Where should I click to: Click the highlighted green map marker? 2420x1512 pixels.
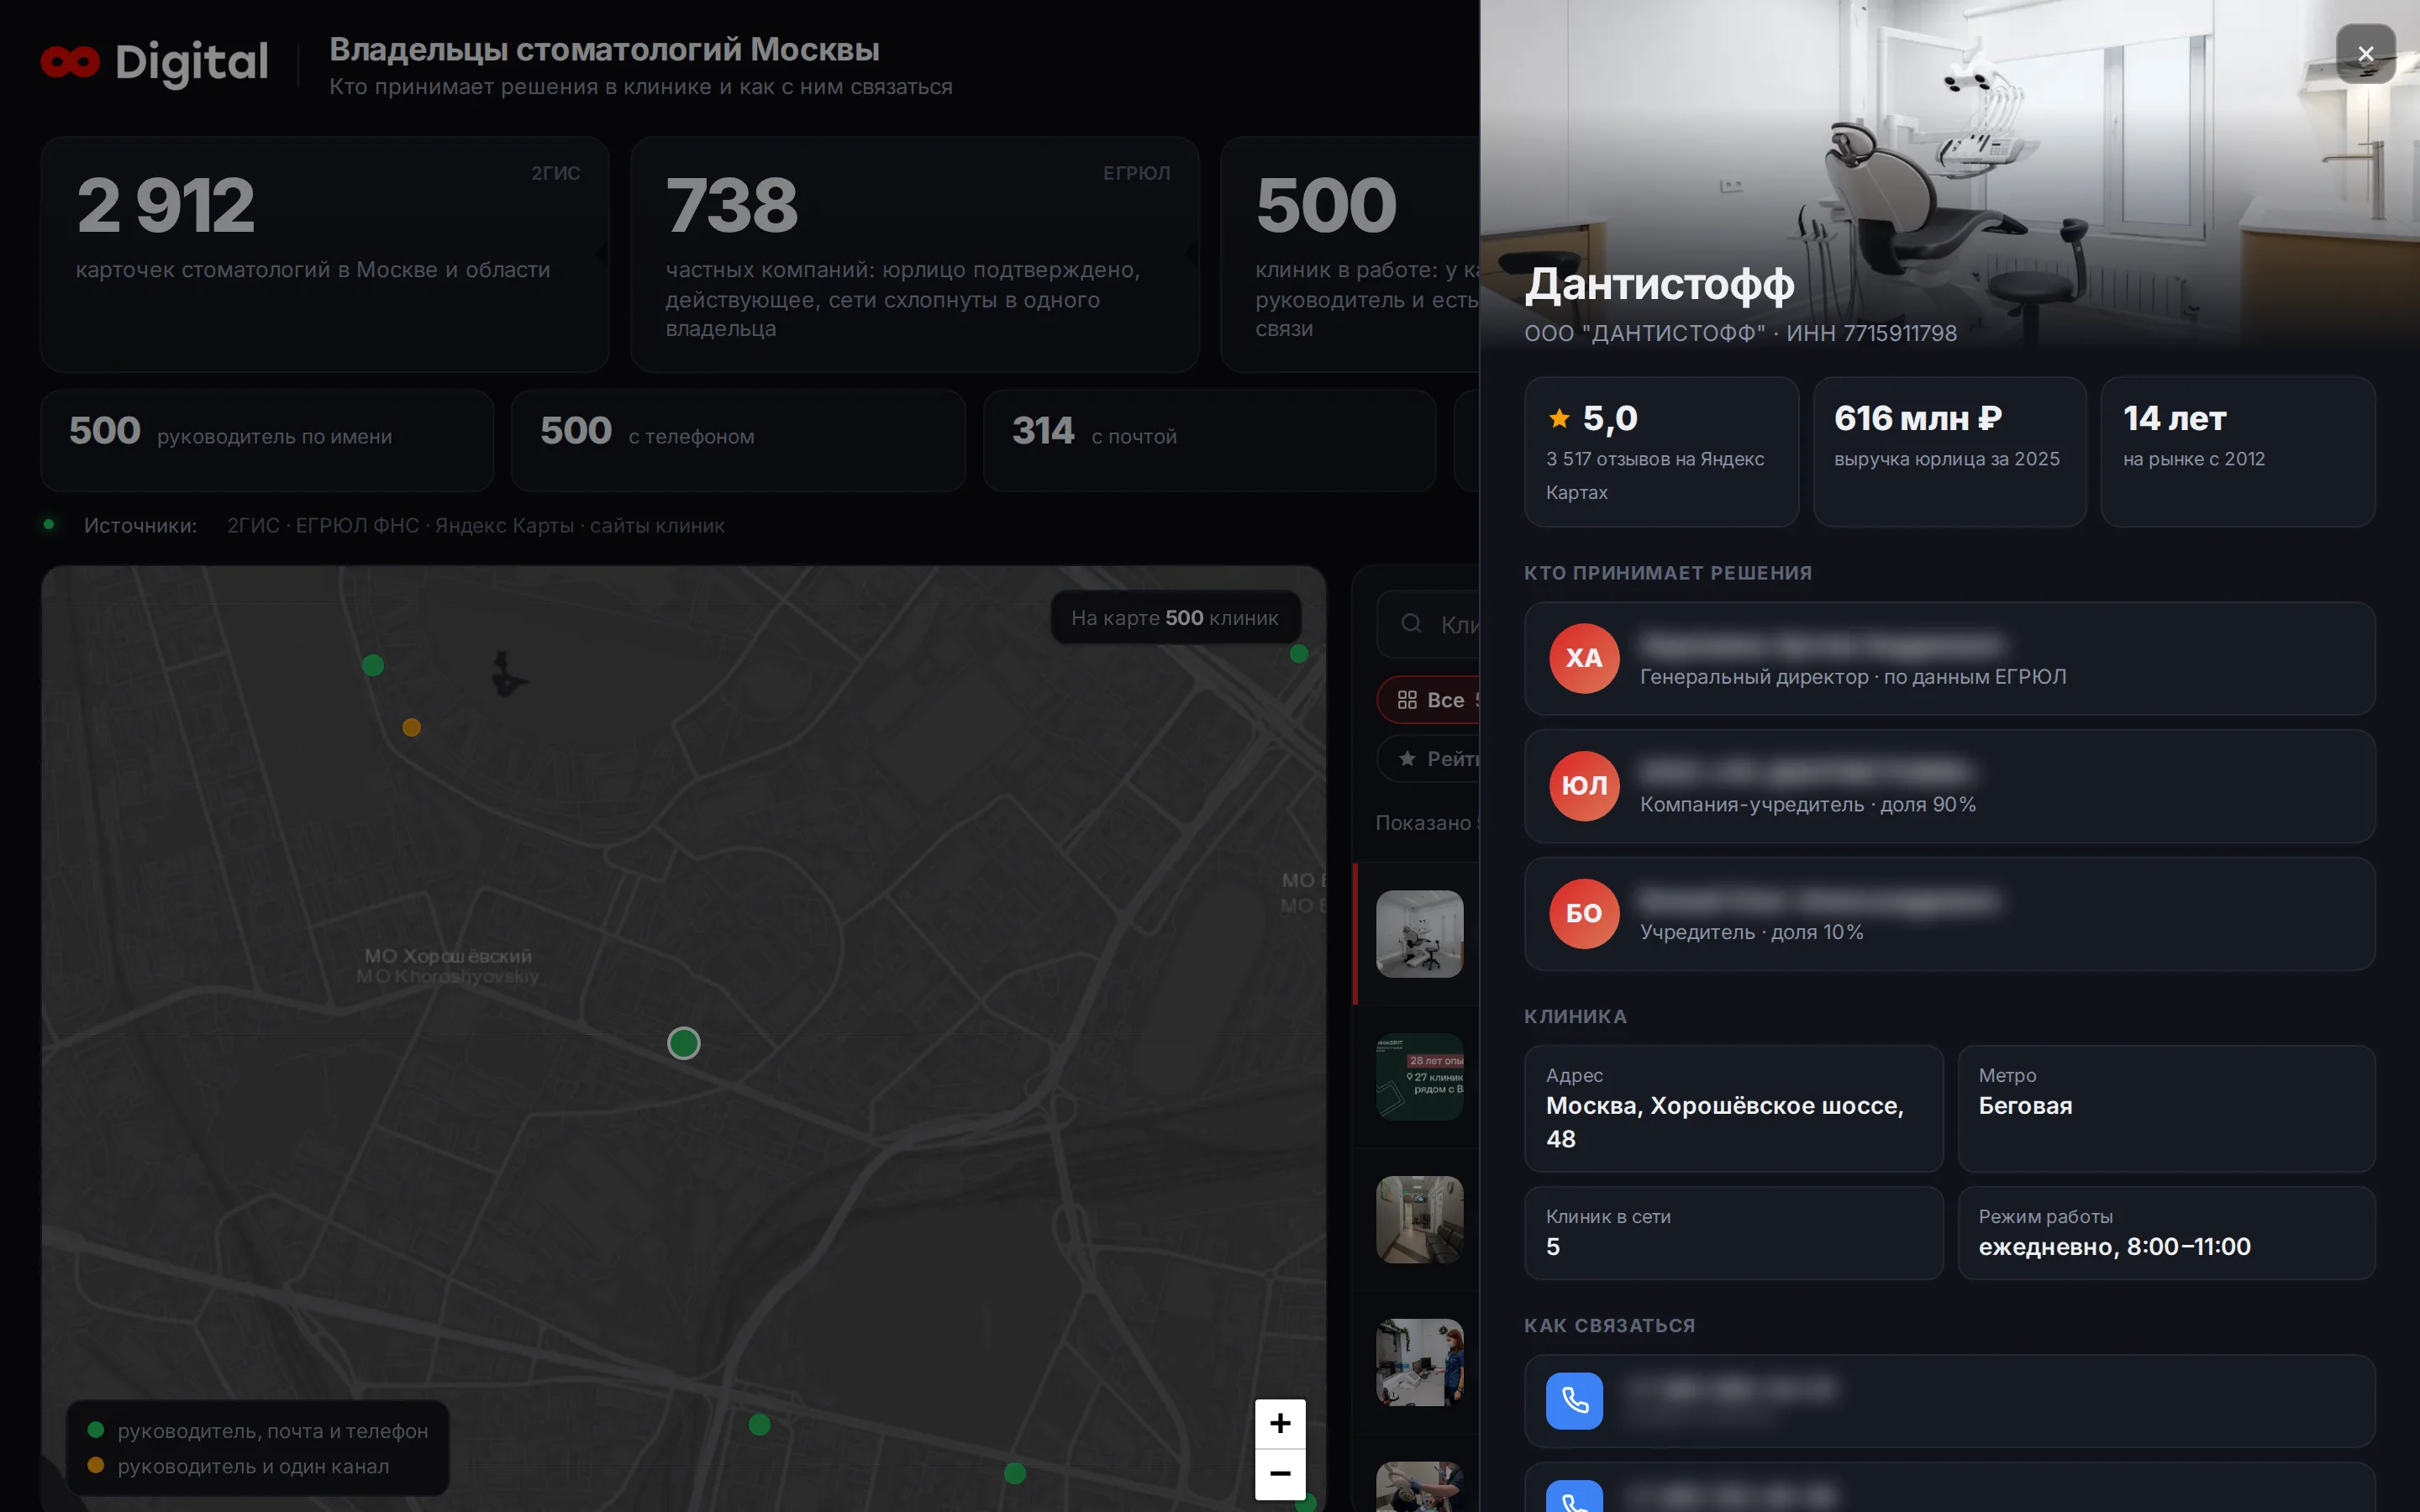point(684,1043)
